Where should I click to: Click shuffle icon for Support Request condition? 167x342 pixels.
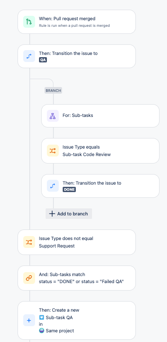pos(29,242)
